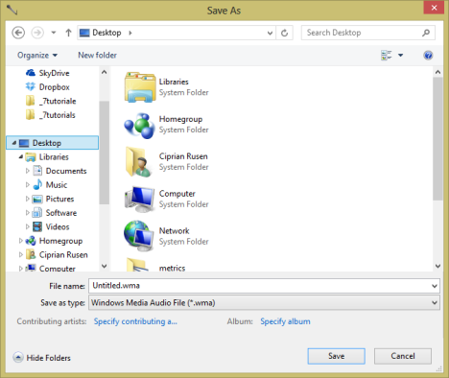Open the address bar history dropdown
Image resolution: width=449 pixels, height=378 pixels.
coord(270,33)
